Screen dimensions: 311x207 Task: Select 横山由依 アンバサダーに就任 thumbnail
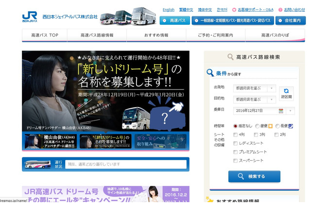51,141
